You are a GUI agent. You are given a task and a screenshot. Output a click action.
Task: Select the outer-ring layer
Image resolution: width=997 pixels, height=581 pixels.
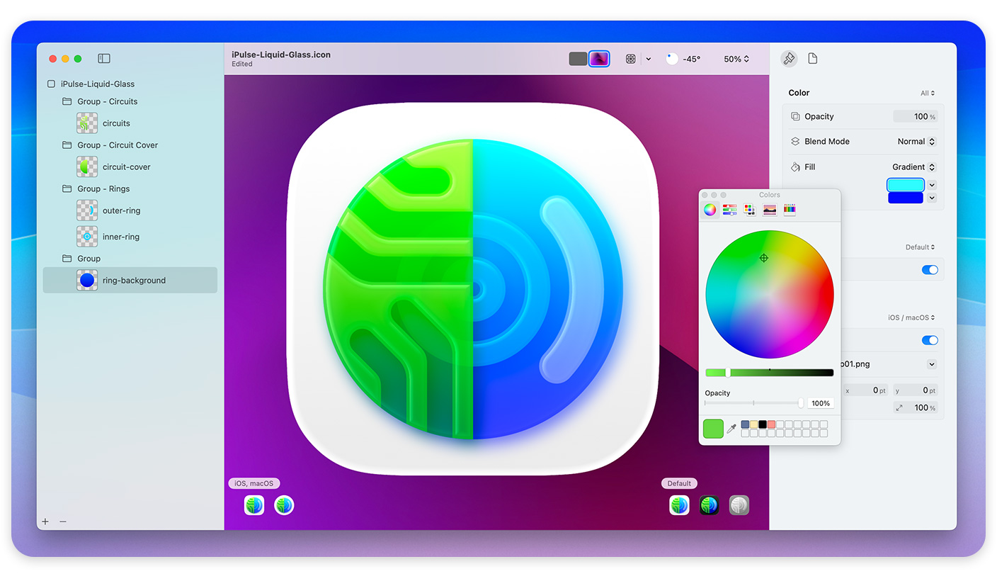[x=121, y=210]
